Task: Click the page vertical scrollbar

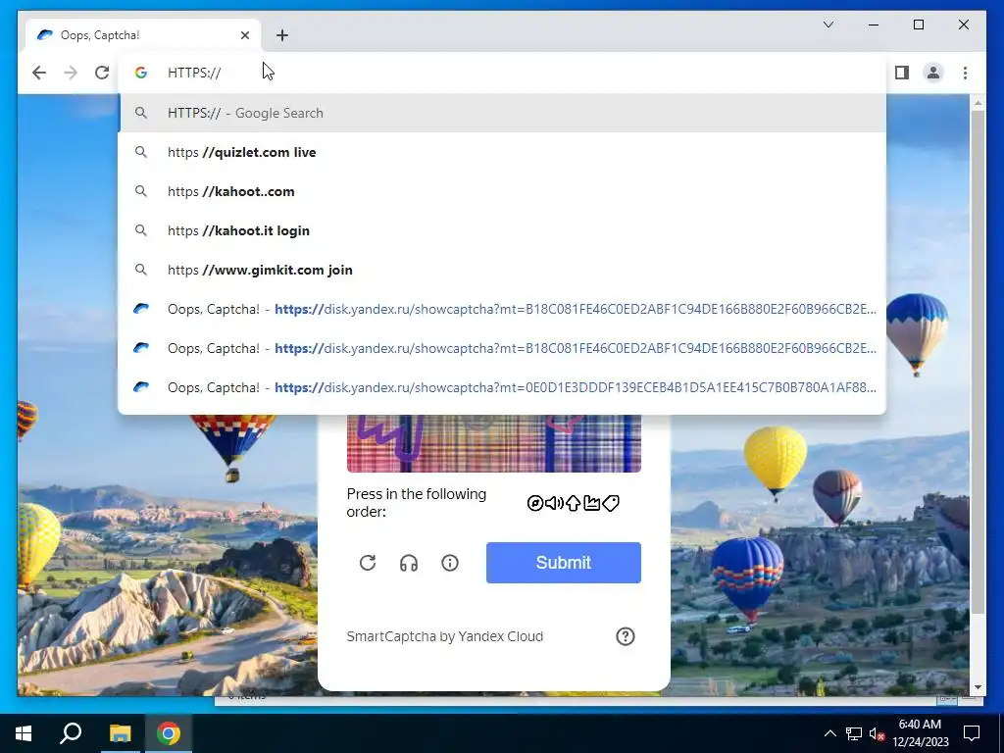Action: click(x=978, y=362)
